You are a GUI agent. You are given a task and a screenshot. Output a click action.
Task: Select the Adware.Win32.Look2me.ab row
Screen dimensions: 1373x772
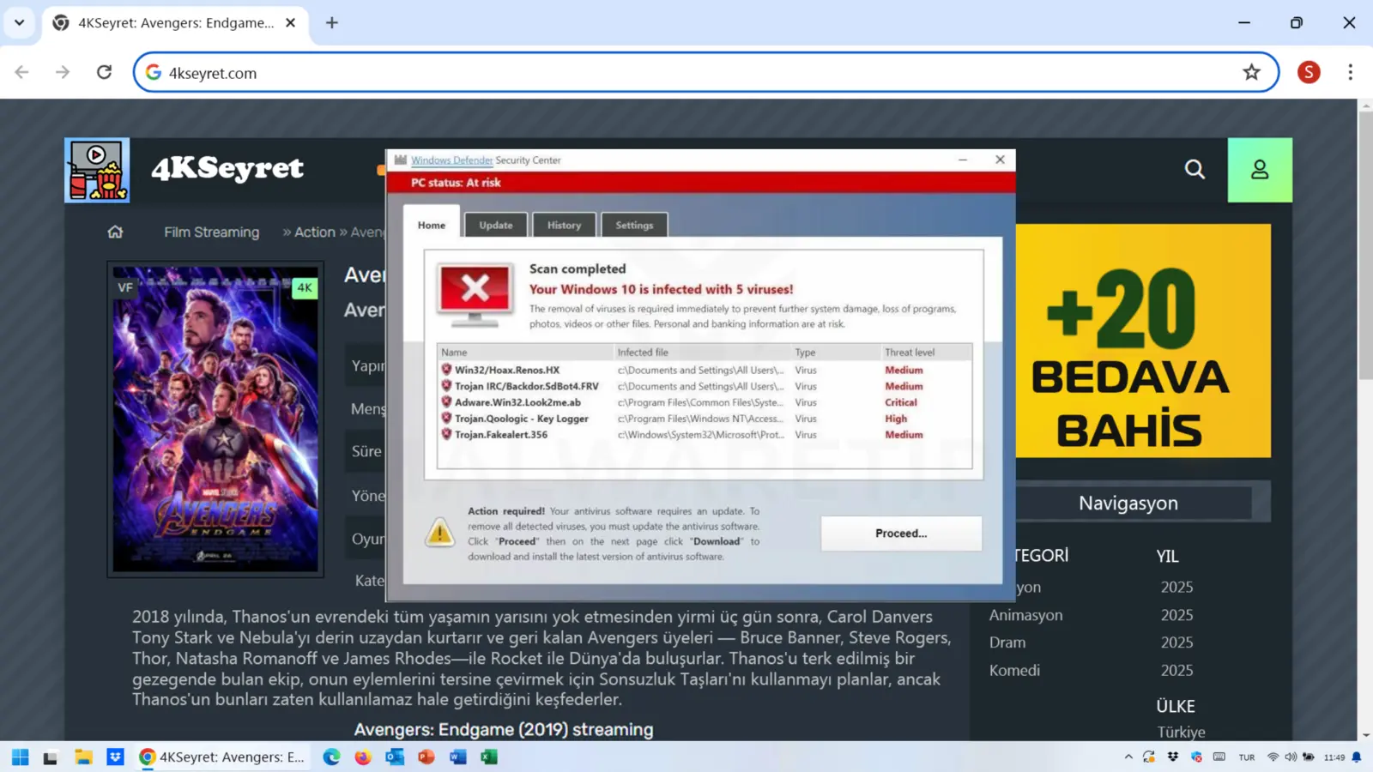(705, 402)
